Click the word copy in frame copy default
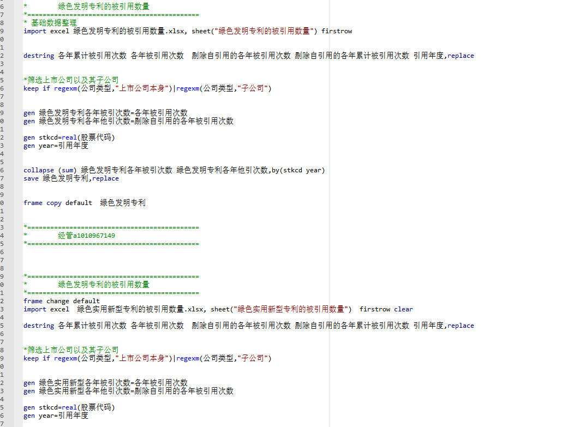The height and width of the screenshot is (427, 568). pos(54,203)
